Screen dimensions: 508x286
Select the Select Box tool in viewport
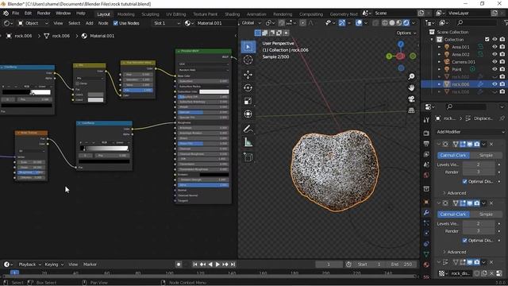click(x=248, y=47)
